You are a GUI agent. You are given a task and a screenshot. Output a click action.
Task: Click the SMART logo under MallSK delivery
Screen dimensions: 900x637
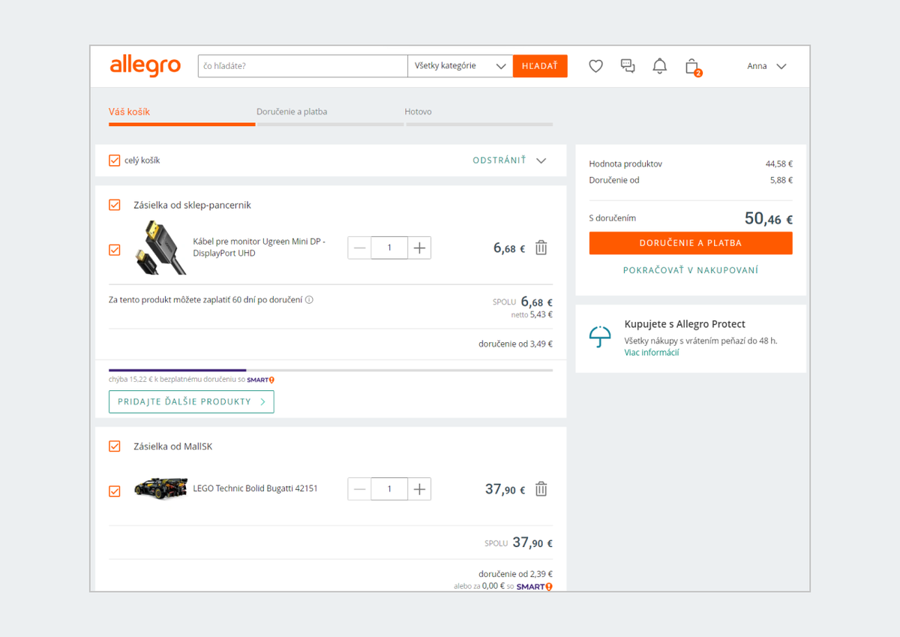(534, 587)
